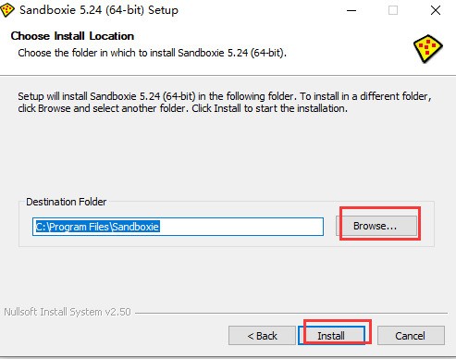The image size is (456, 359).
Task: Click the Nullsoft Install System v2.50 text
Action: [68, 312]
